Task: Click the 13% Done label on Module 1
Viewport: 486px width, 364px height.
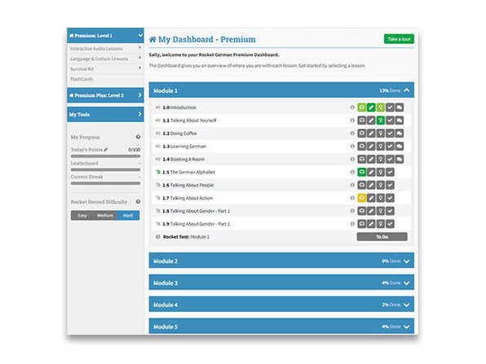Action: (390, 90)
